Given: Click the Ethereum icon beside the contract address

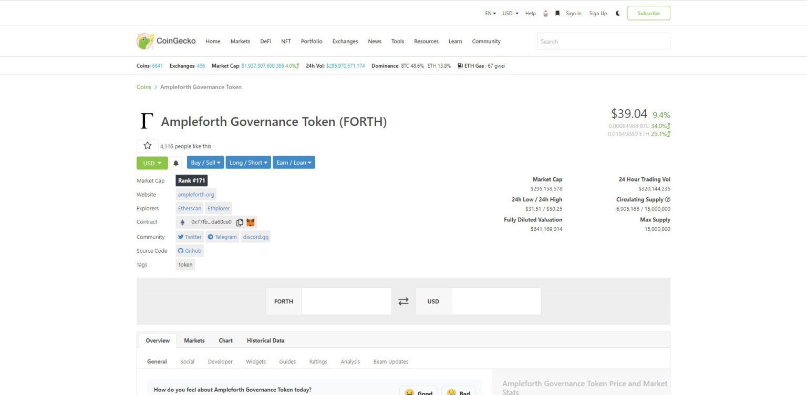Looking at the screenshot, I should coord(182,222).
